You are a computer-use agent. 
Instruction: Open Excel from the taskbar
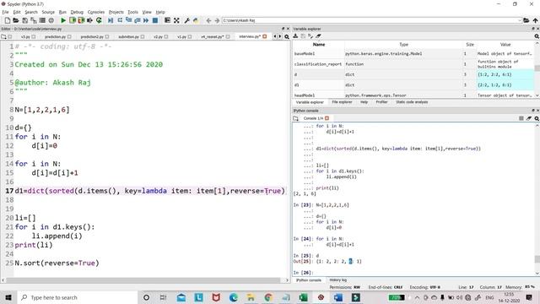pos(304,297)
